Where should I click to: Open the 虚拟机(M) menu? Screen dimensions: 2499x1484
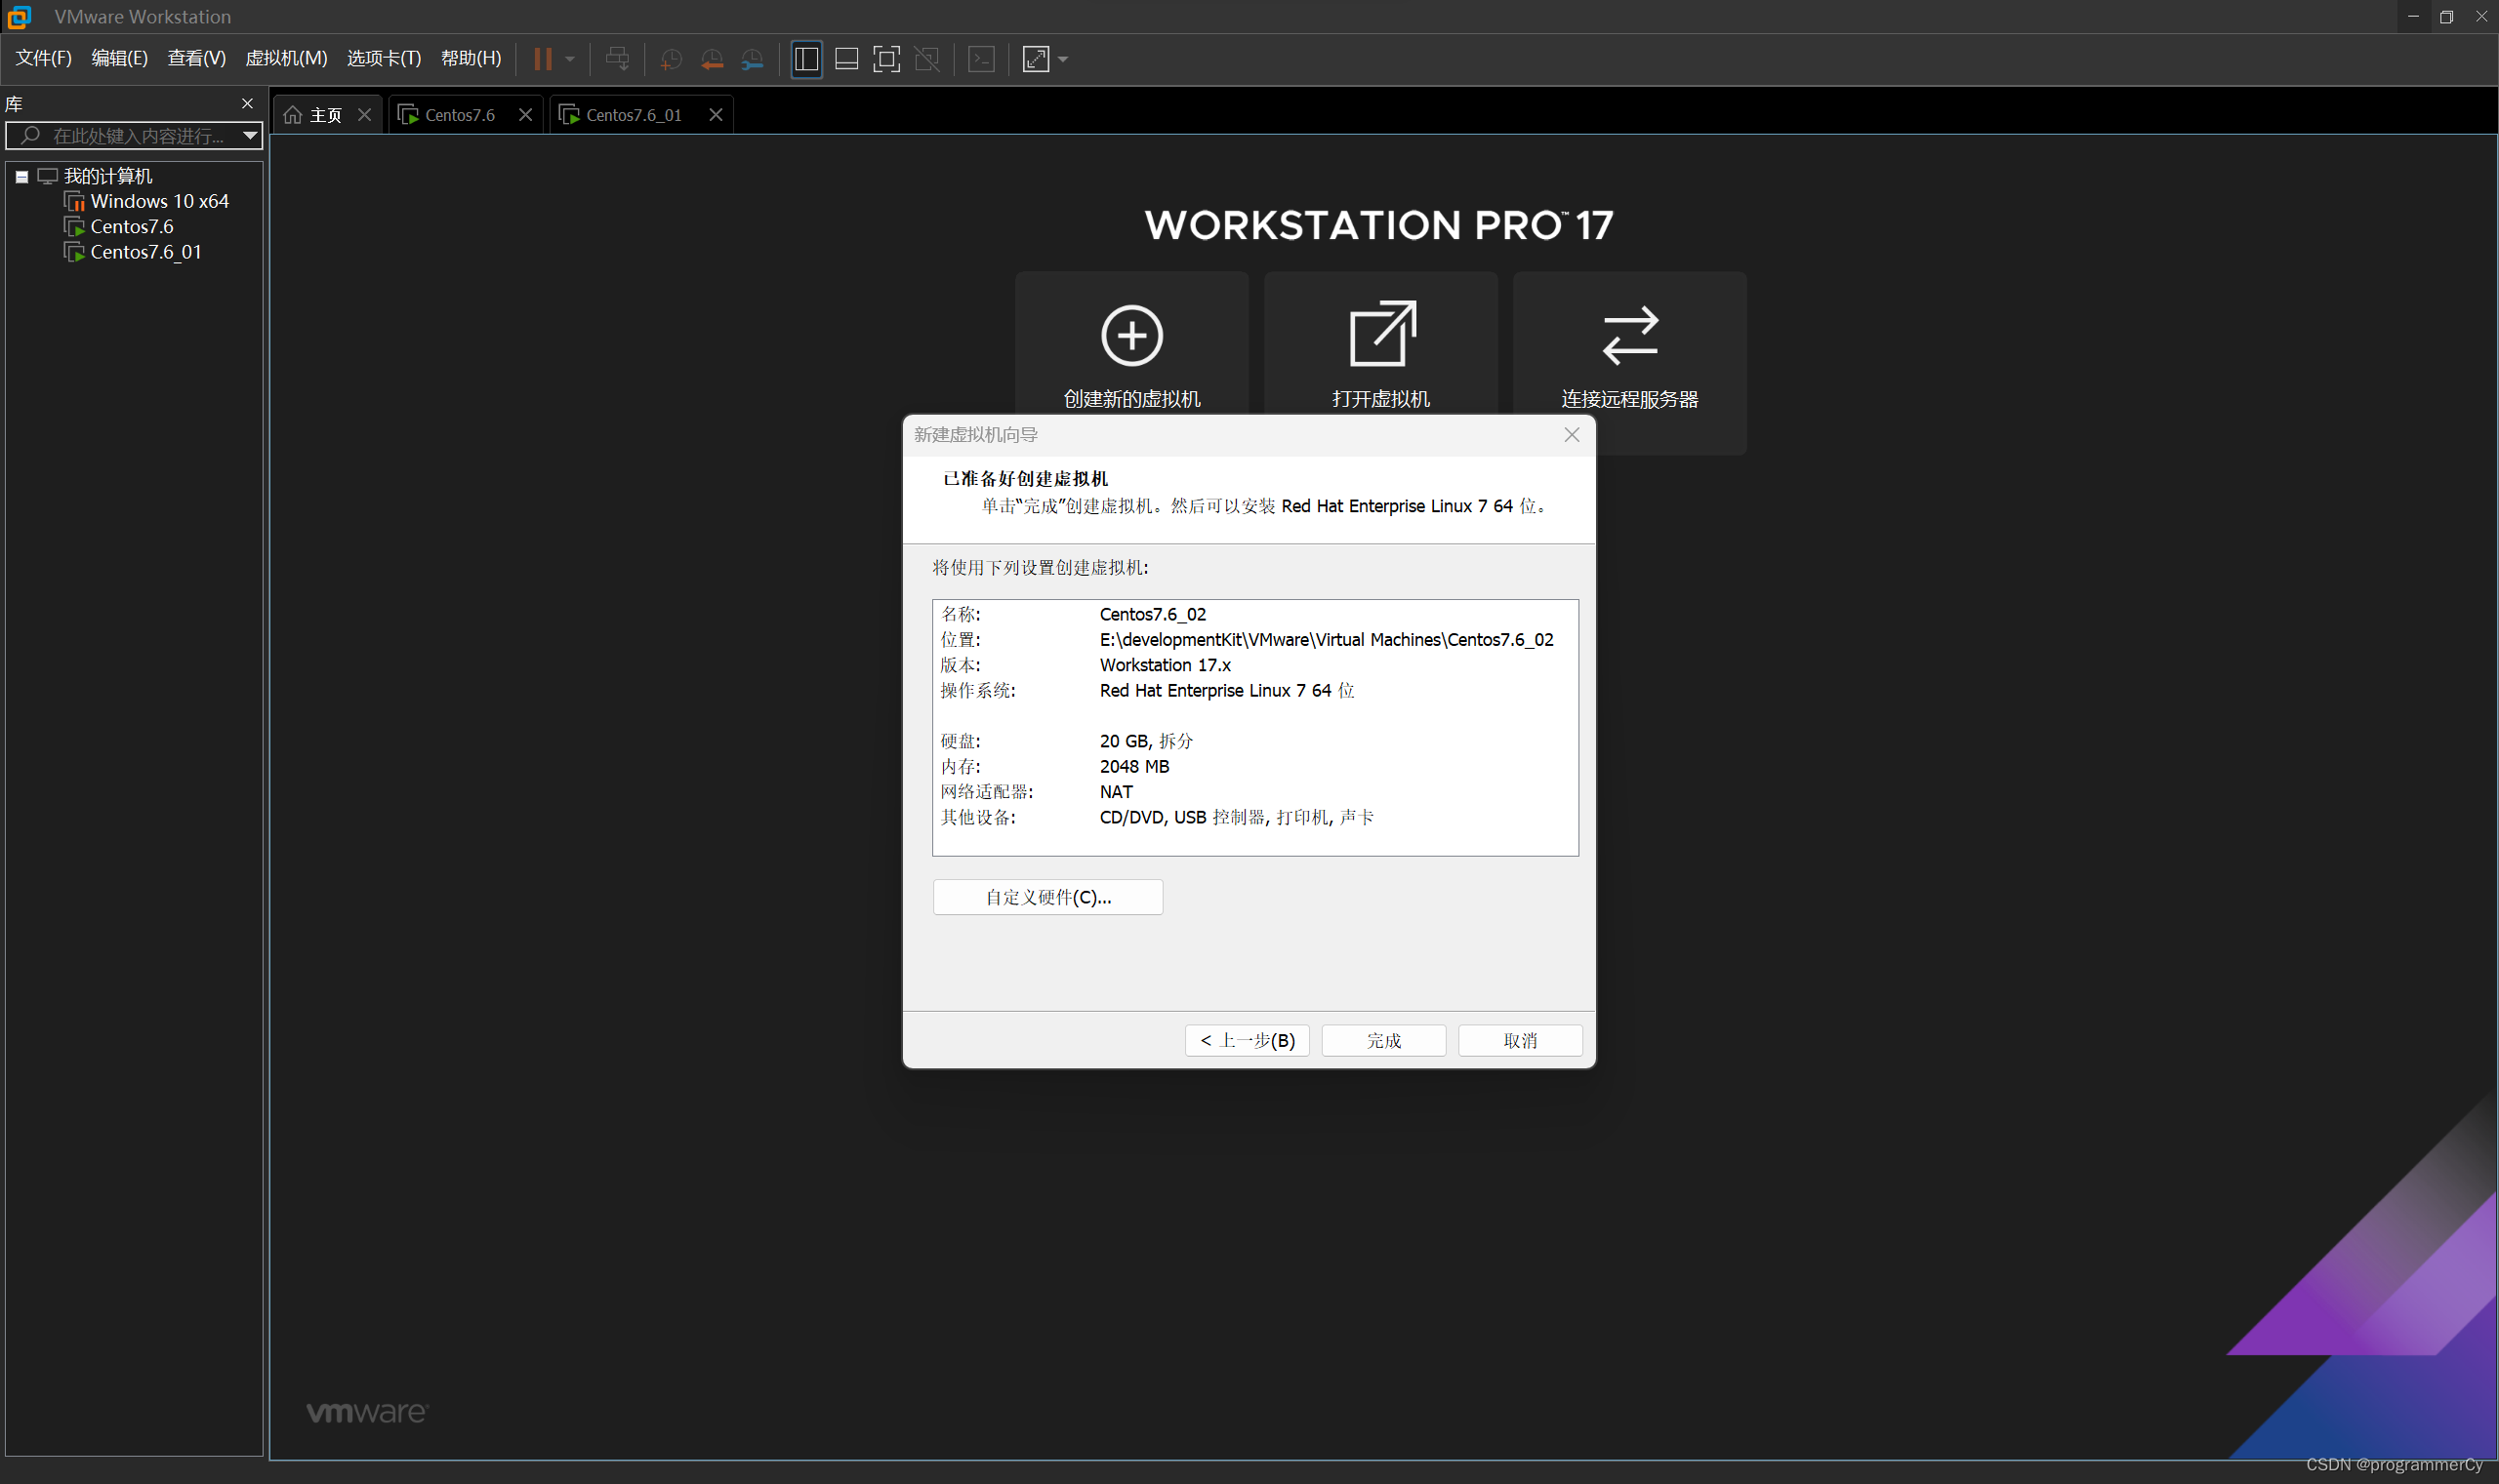point(286,58)
